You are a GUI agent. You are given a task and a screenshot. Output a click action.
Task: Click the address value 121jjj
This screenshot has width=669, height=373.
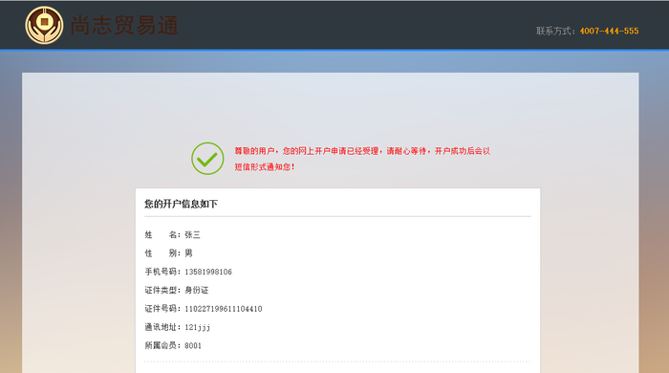(x=198, y=327)
